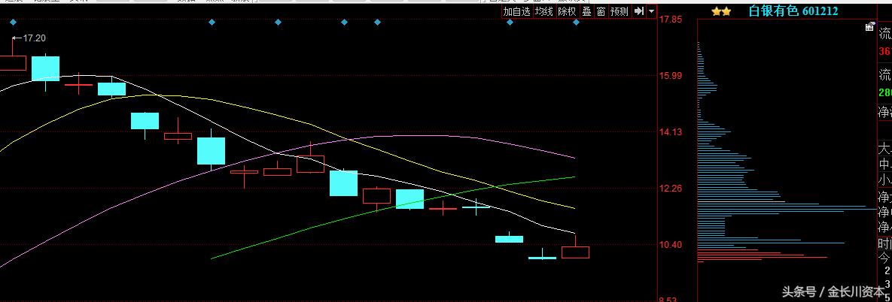Viewport: 892px width, 302px height.
Task: Click the 17.20 high price label
Action: click(x=34, y=38)
